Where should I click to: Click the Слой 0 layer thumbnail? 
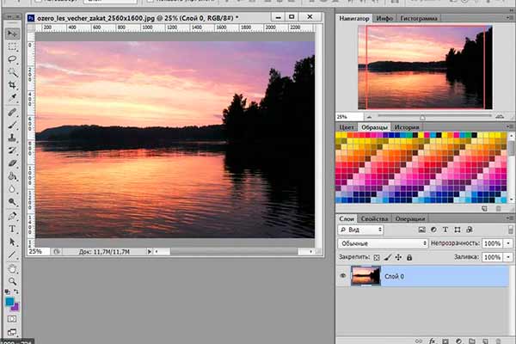(x=366, y=277)
